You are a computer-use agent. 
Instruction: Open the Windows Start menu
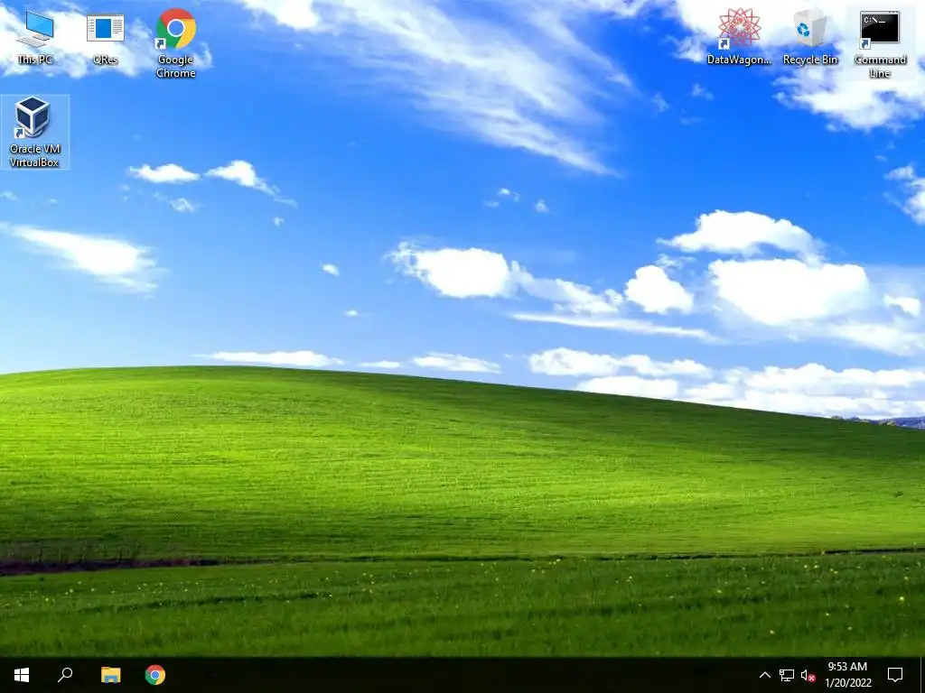(22, 675)
